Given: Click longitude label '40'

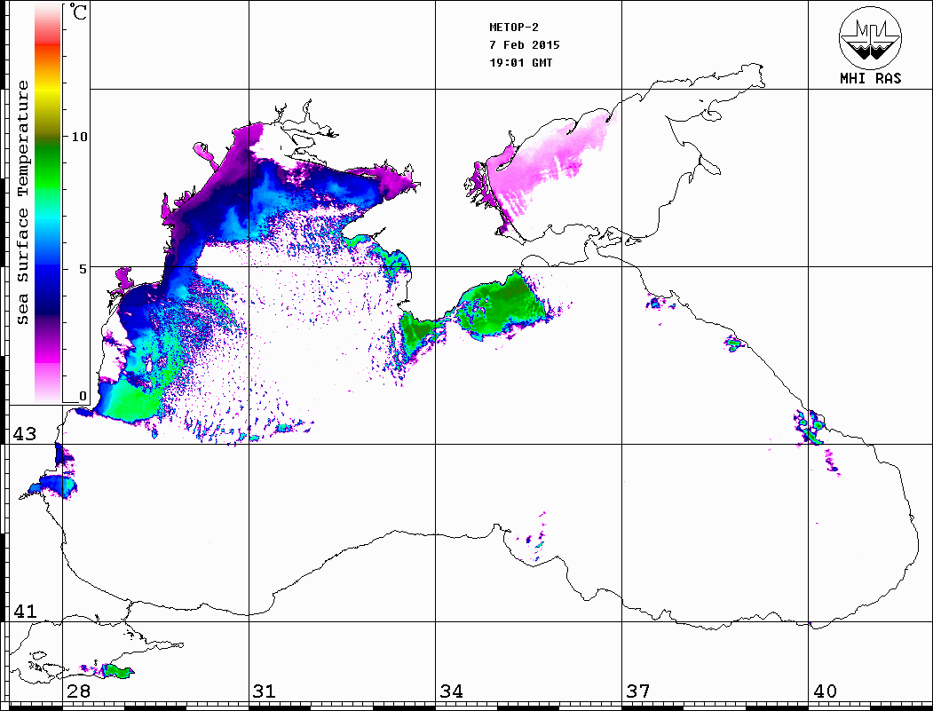Looking at the screenshot, I should [x=825, y=691].
